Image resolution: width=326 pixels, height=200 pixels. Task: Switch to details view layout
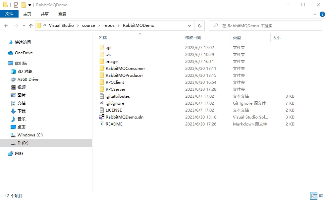pos(314,196)
